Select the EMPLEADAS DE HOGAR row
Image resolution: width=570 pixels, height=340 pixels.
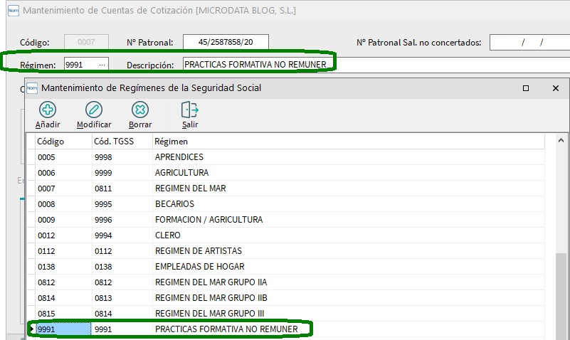(x=199, y=267)
